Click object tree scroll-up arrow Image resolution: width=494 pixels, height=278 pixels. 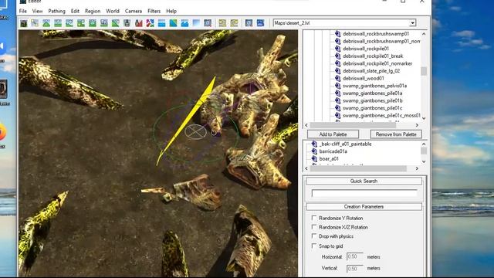[x=424, y=34]
